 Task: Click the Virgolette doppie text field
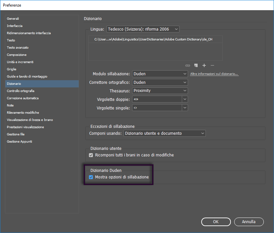tap(157, 99)
